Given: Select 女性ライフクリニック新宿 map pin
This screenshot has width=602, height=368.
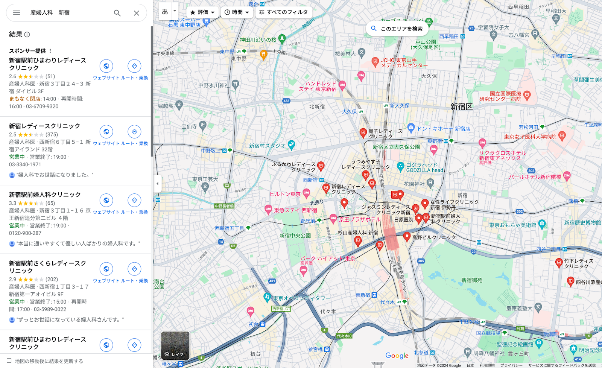Looking at the screenshot, I should tap(425, 204).
